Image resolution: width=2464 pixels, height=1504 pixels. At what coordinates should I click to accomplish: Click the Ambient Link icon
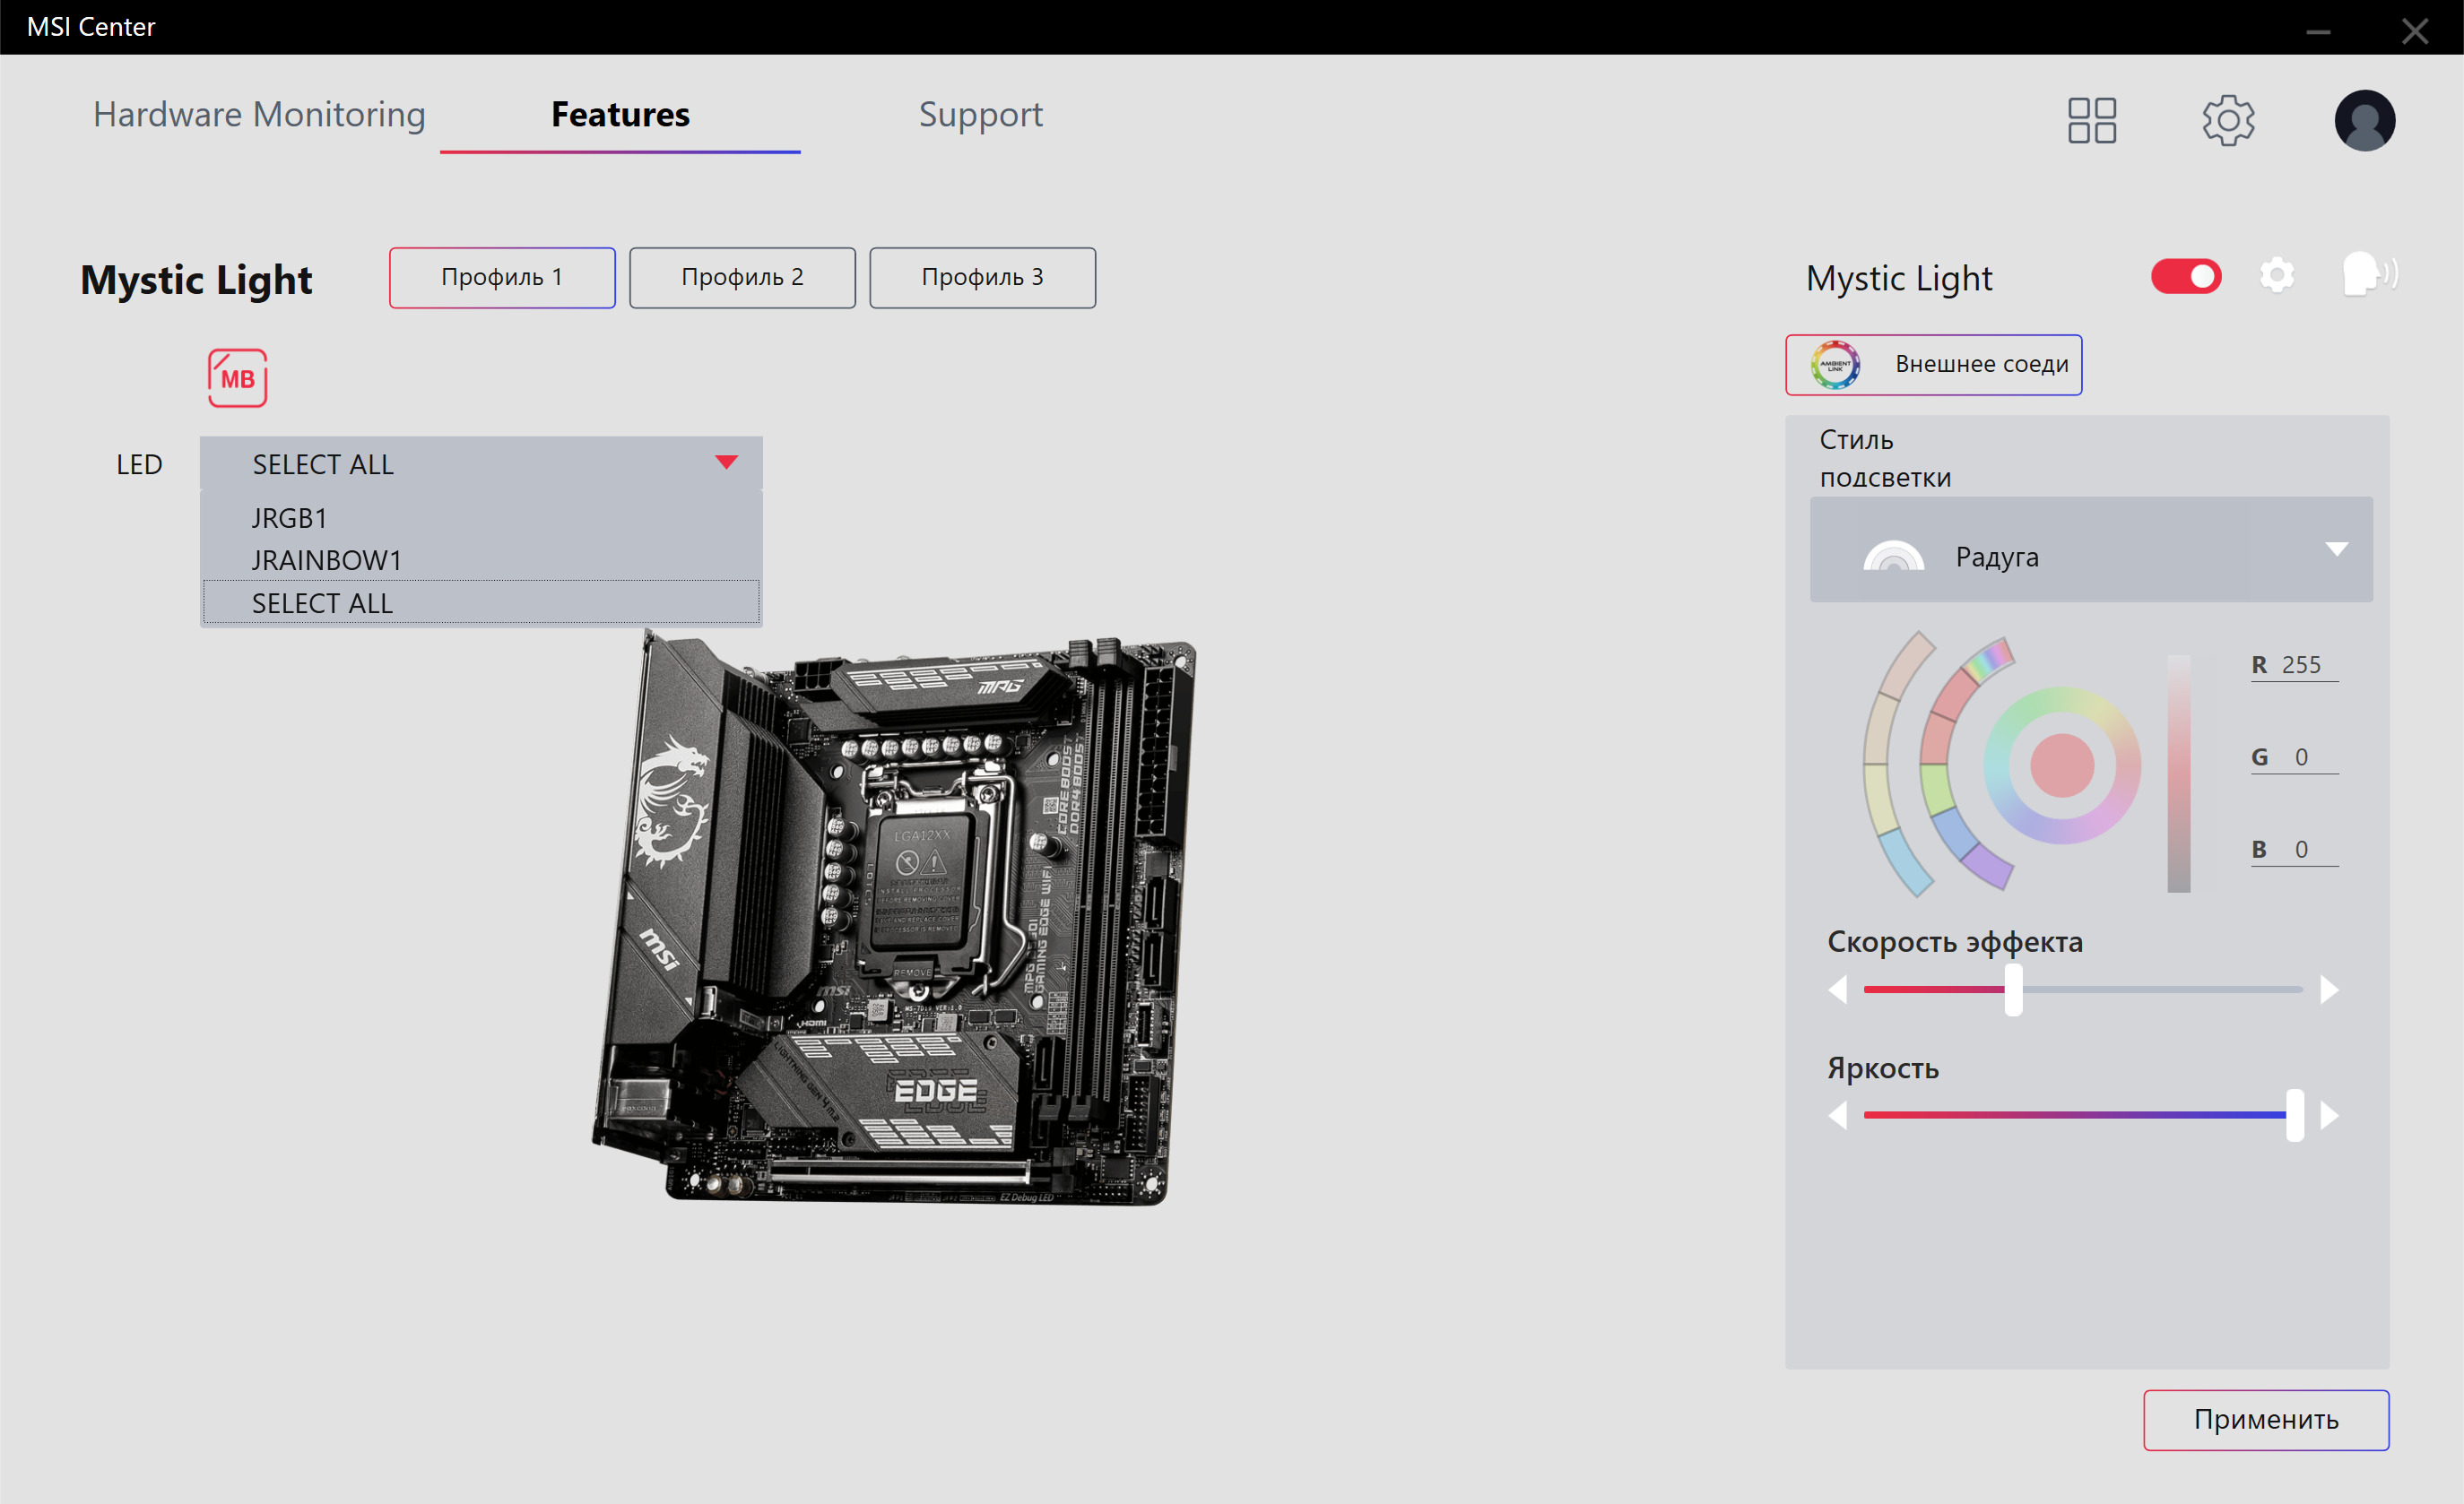coord(1835,365)
